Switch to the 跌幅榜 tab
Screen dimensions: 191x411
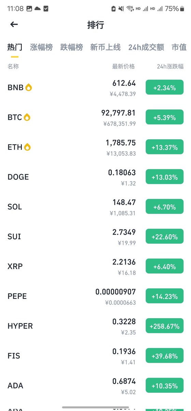[72, 47]
